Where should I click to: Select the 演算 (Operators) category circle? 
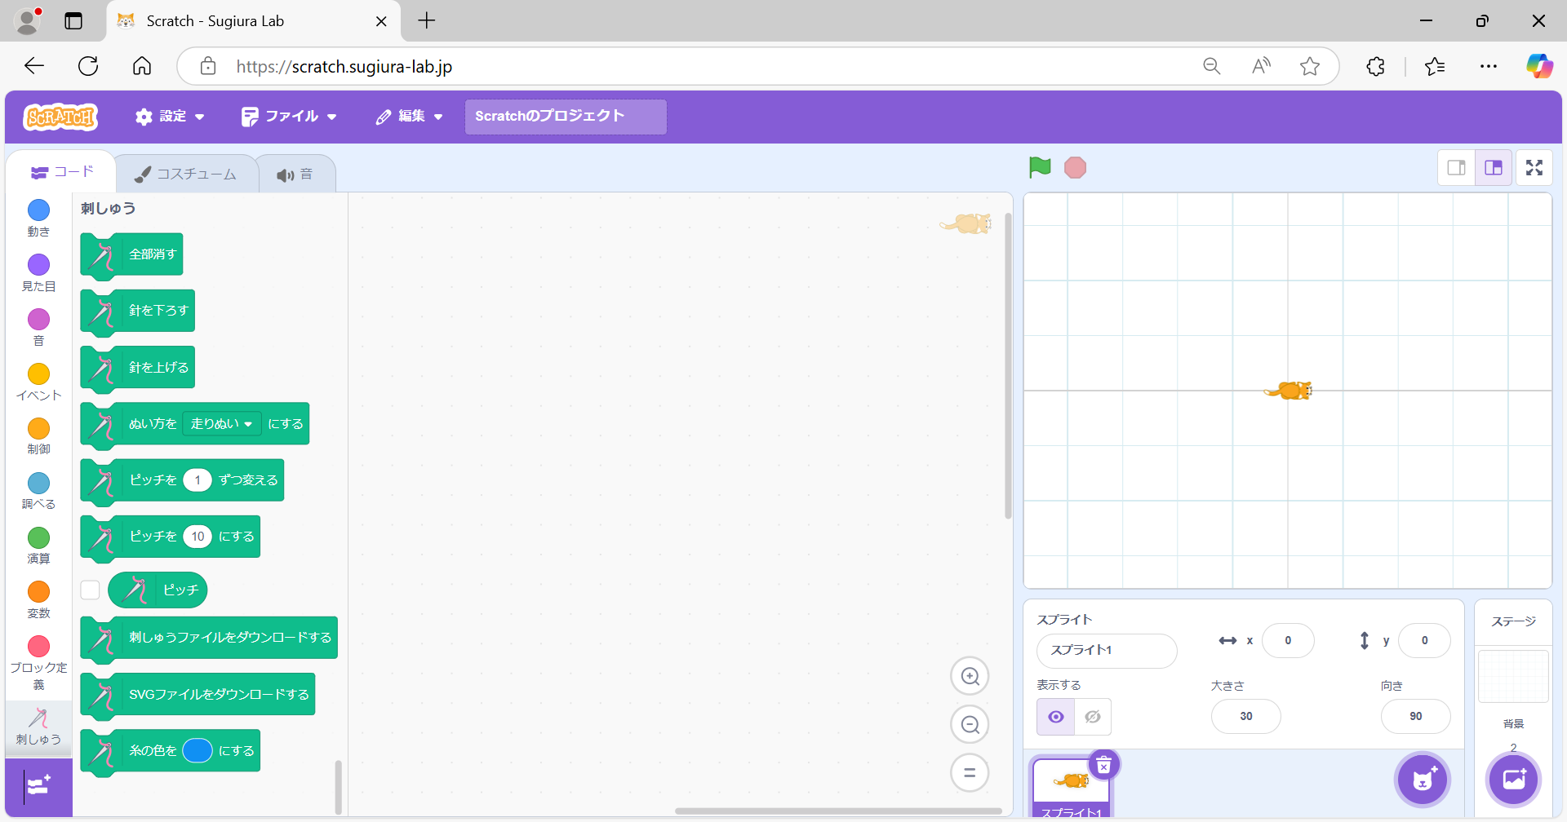point(38,537)
